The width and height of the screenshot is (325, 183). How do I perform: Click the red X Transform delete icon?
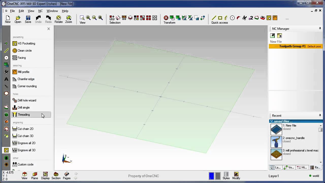(166, 18)
